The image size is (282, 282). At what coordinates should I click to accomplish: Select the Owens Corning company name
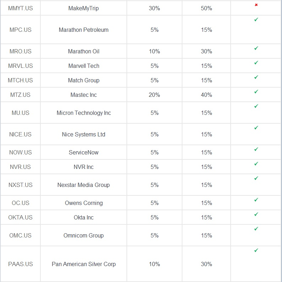click(x=84, y=203)
